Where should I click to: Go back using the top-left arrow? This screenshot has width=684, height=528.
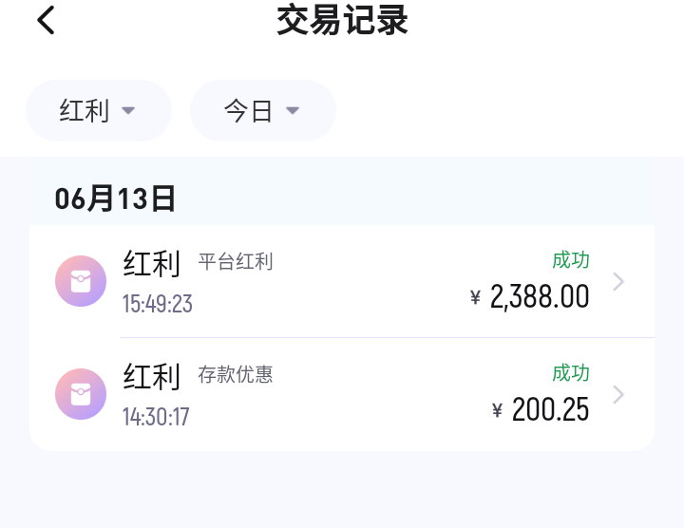[47, 20]
